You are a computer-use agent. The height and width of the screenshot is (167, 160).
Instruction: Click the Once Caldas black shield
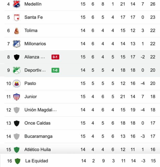click(x=16, y=123)
